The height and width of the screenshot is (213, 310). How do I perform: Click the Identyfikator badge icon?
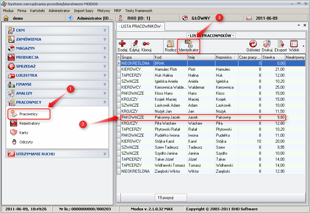point(189,44)
